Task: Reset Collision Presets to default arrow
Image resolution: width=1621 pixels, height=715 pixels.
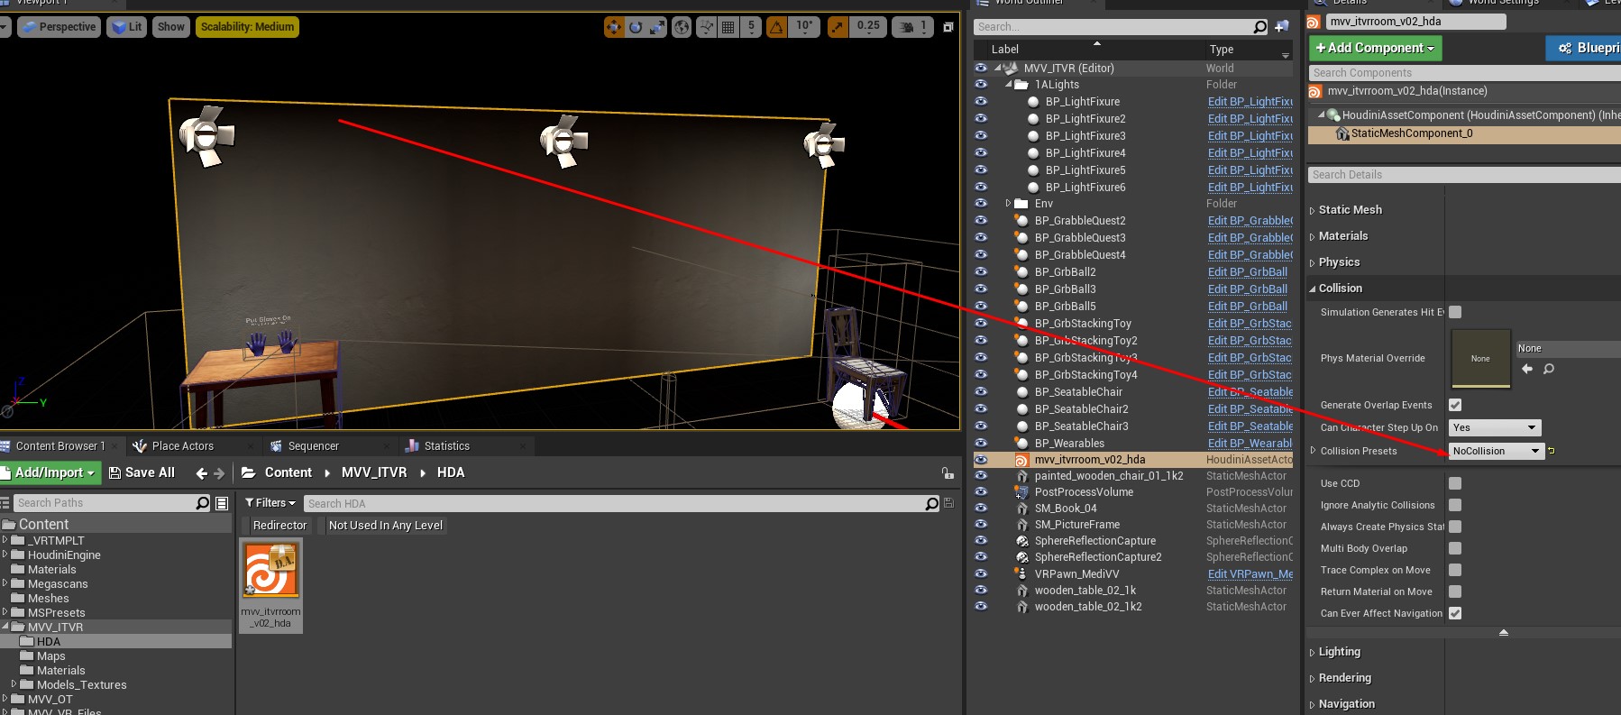Action: 1551,451
